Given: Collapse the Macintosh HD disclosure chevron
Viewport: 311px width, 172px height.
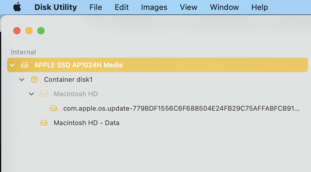Looking at the screenshot, I should 31,94.
